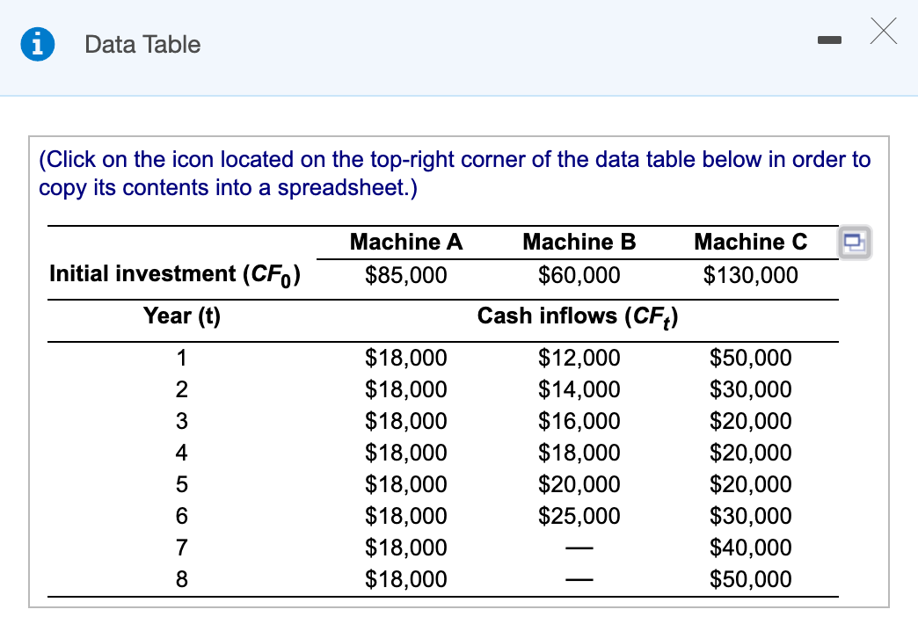Click Machine A's year 8 cash inflow

click(405, 579)
